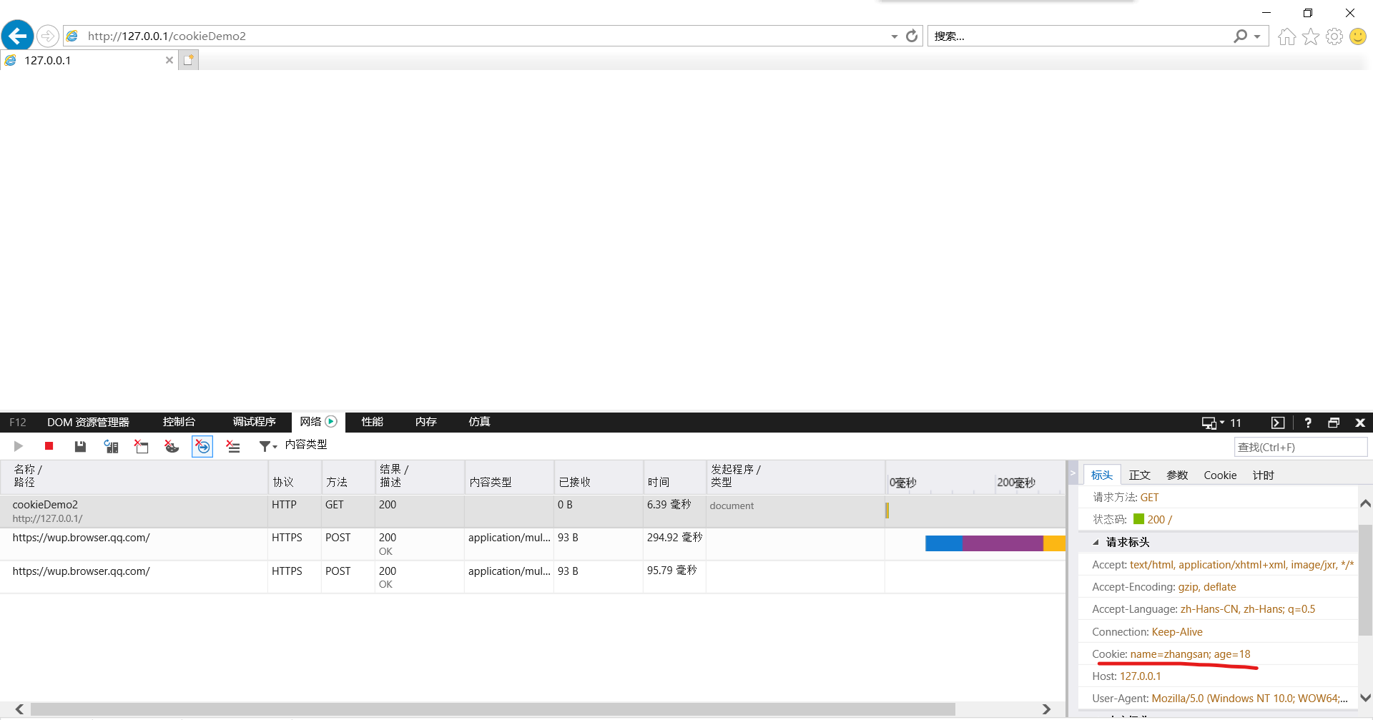Clear the session list icon
The image size is (1373, 720).
tap(233, 446)
